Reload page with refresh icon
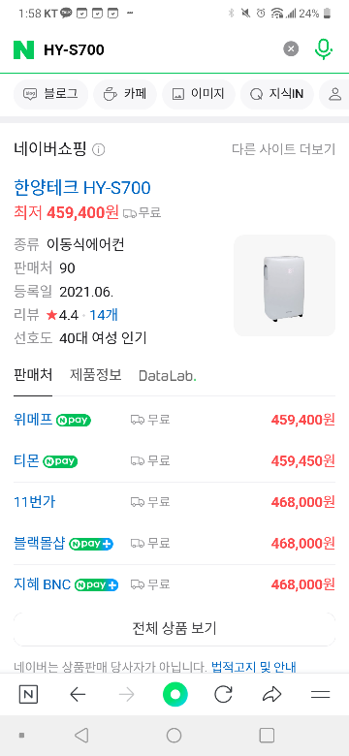The height and width of the screenshot is (756, 349). [223, 694]
